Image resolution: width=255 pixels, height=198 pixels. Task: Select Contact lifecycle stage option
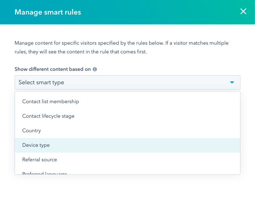[48, 116]
